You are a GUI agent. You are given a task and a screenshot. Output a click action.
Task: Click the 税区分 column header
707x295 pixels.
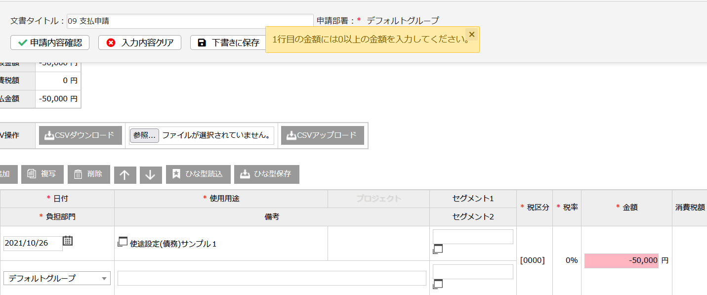tap(535, 208)
